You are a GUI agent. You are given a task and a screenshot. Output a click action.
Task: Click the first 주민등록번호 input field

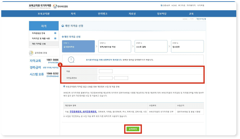(x=106, y=78)
